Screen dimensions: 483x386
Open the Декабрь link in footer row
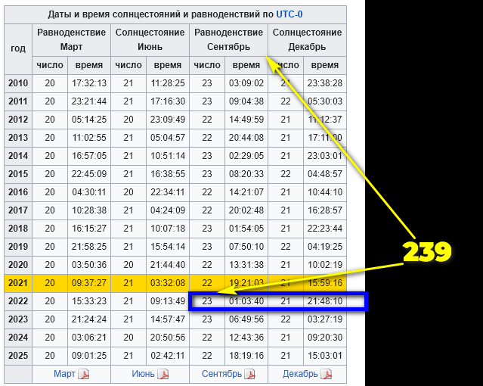pyautogui.click(x=300, y=374)
